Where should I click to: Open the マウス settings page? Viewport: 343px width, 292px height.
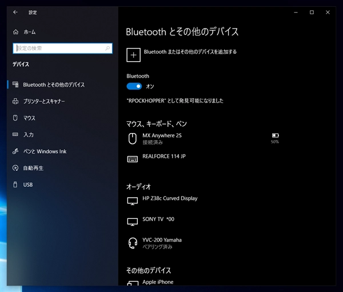tap(29, 118)
